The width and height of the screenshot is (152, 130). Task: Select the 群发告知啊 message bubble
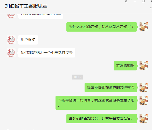point(125,66)
